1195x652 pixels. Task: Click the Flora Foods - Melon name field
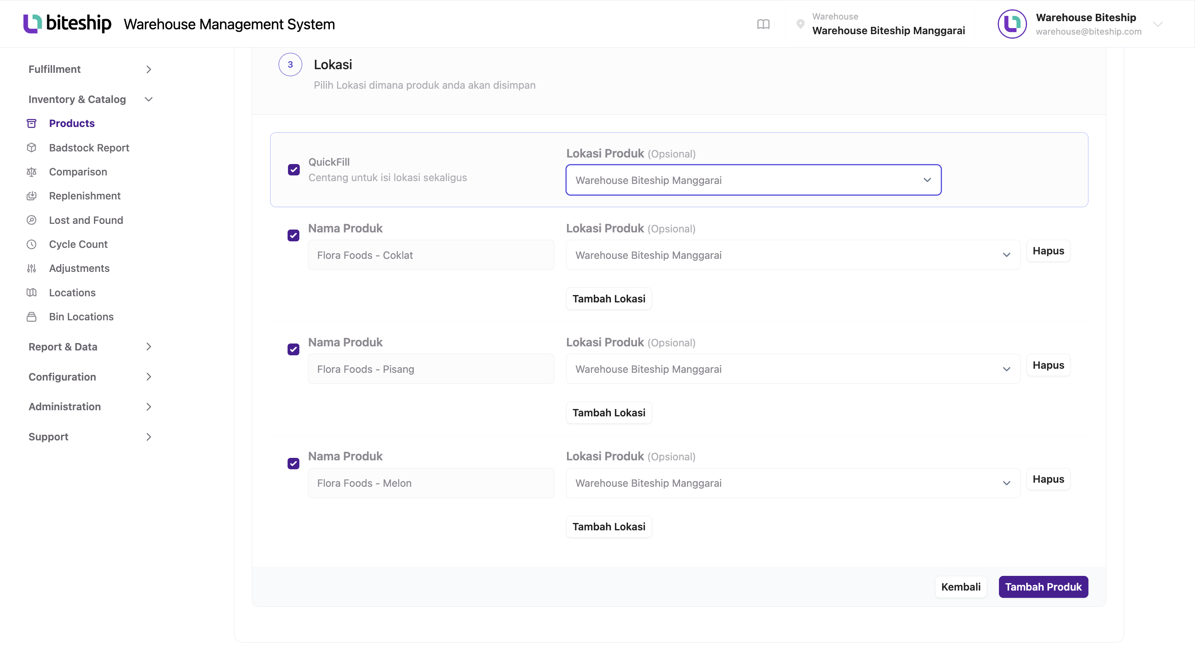(x=431, y=483)
